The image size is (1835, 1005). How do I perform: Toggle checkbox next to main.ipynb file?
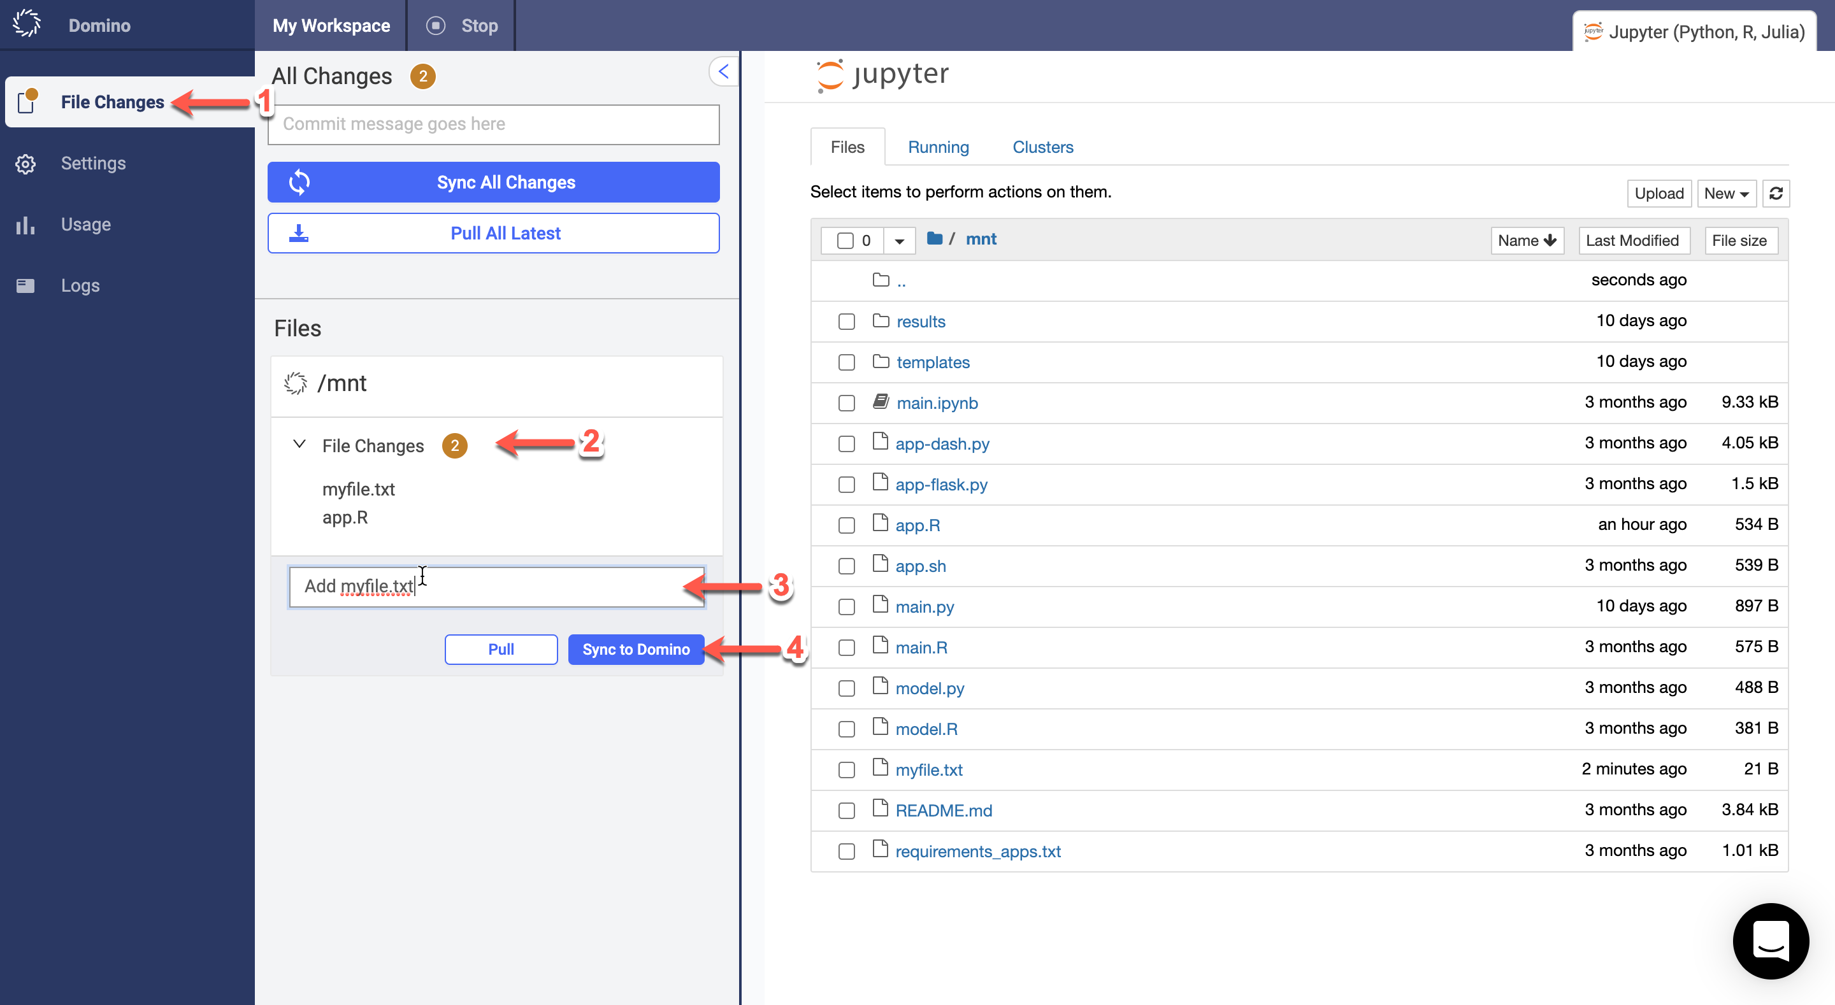click(x=846, y=403)
